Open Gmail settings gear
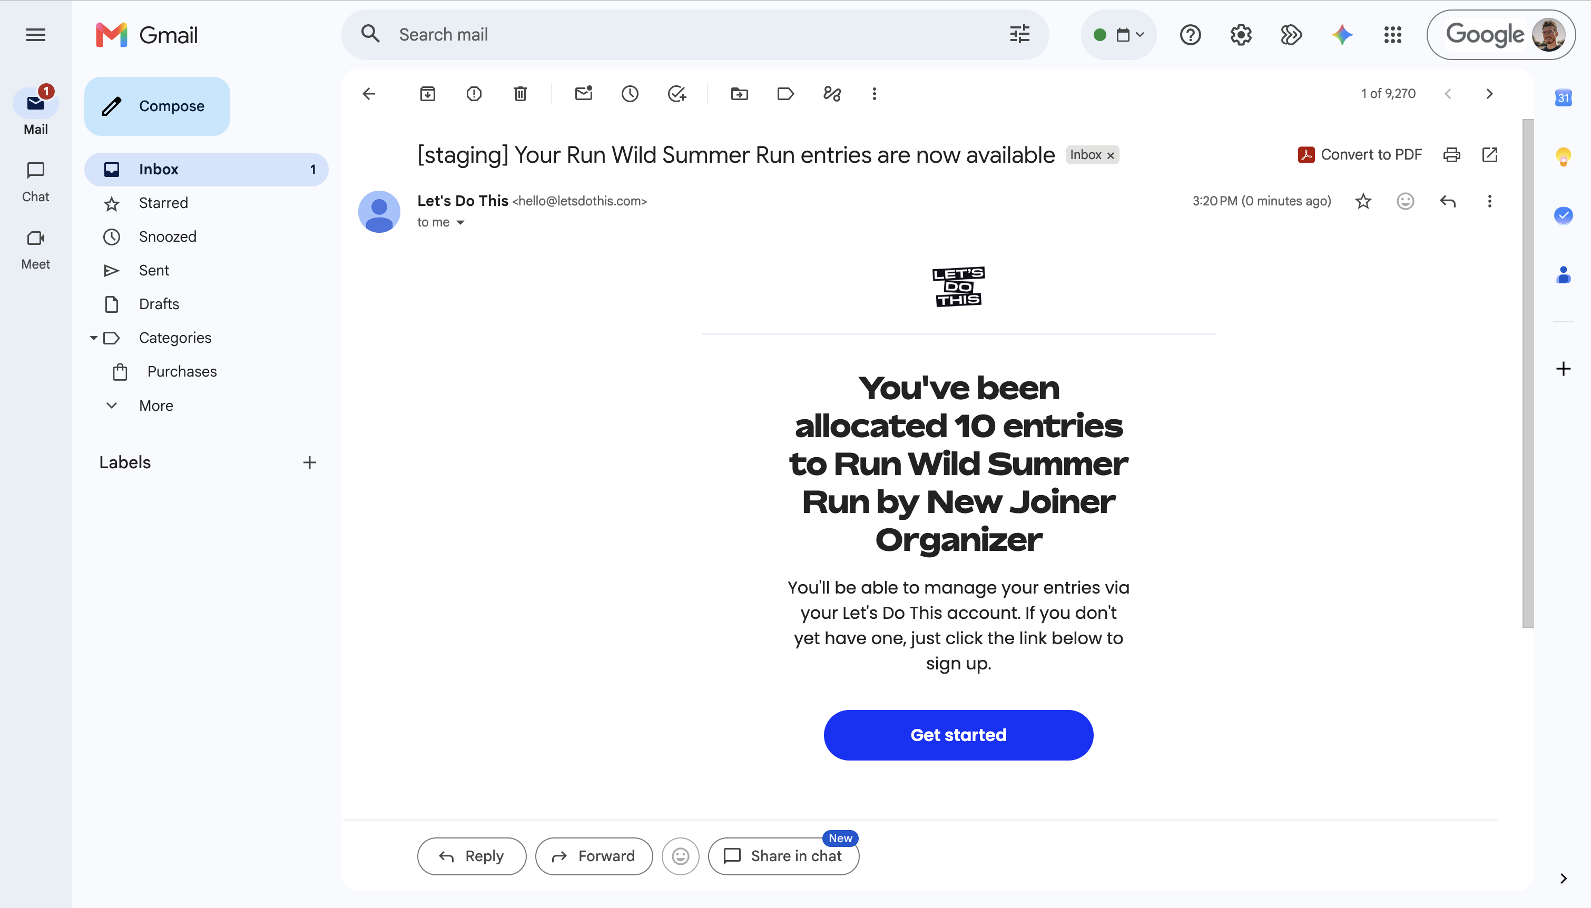Image resolution: width=1591 pixels, height=908 pixels. point(1241,35)
